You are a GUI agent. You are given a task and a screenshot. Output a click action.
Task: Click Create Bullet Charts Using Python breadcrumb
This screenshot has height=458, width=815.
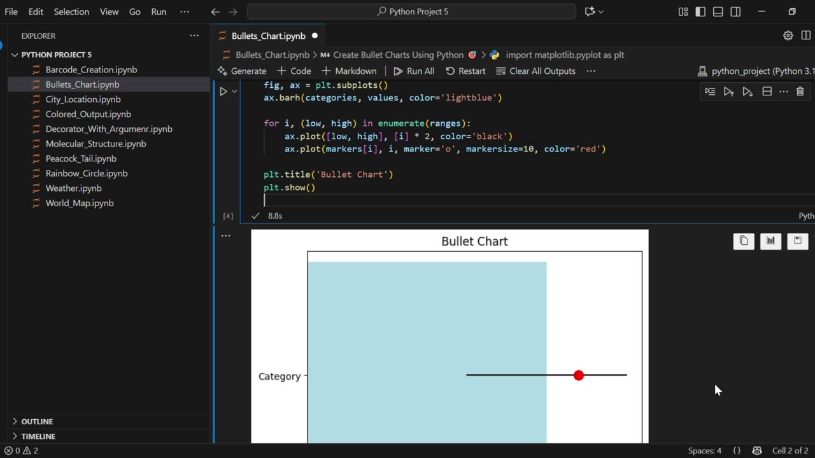[398, 55]
